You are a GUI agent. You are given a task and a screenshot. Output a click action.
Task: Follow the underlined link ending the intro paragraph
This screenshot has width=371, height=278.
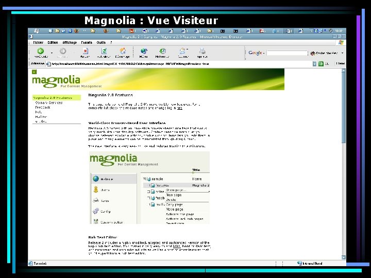180,108
